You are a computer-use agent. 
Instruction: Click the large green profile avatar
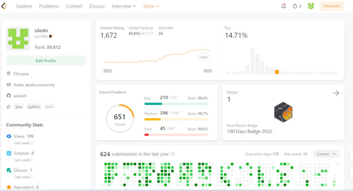[x=18, y=39]
